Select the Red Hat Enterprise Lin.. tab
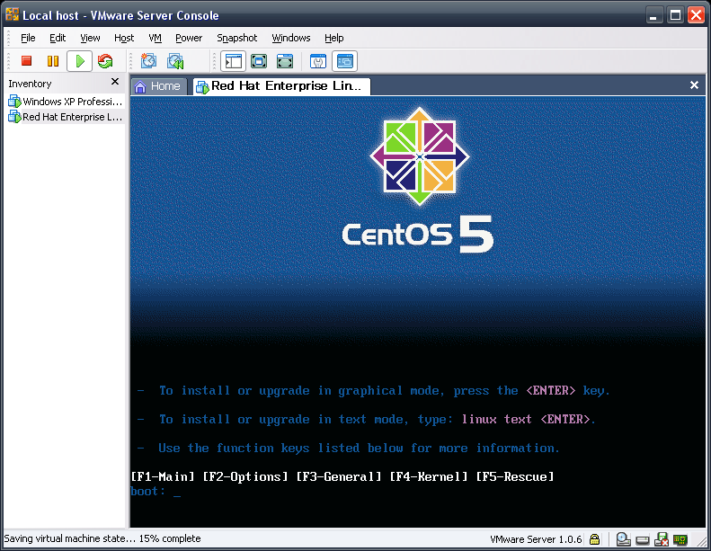Viewport: 711px width, 551px height. pyautogui.click(x=281, y=86)
